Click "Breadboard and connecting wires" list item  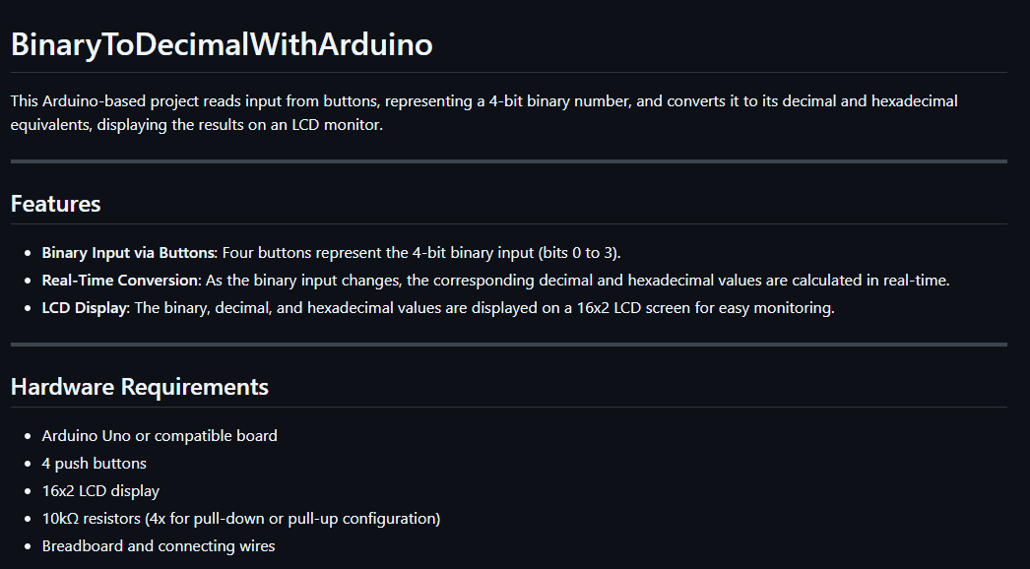[x=159, y=545]
